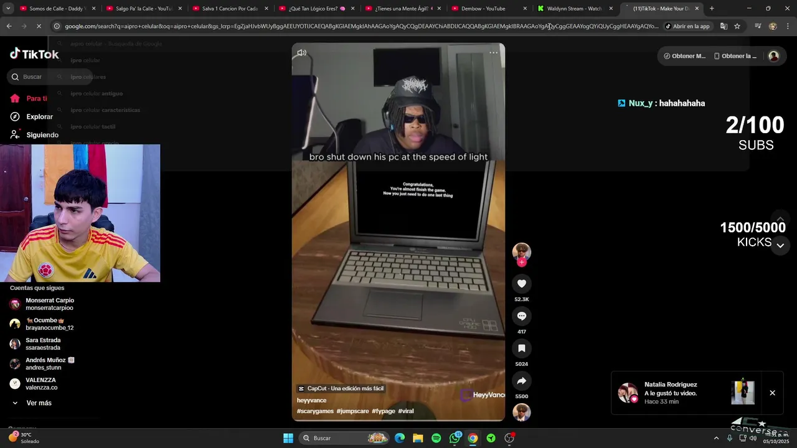
Task: Open the Para ti feed
Action: coord(29,98)
